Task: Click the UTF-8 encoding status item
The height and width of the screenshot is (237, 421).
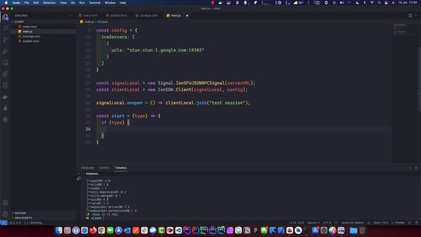Action: (x=327, y=223)
